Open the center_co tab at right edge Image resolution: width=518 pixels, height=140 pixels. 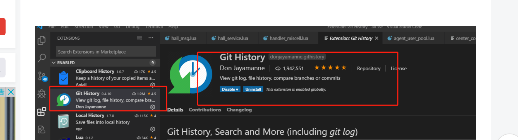[463, 38]
